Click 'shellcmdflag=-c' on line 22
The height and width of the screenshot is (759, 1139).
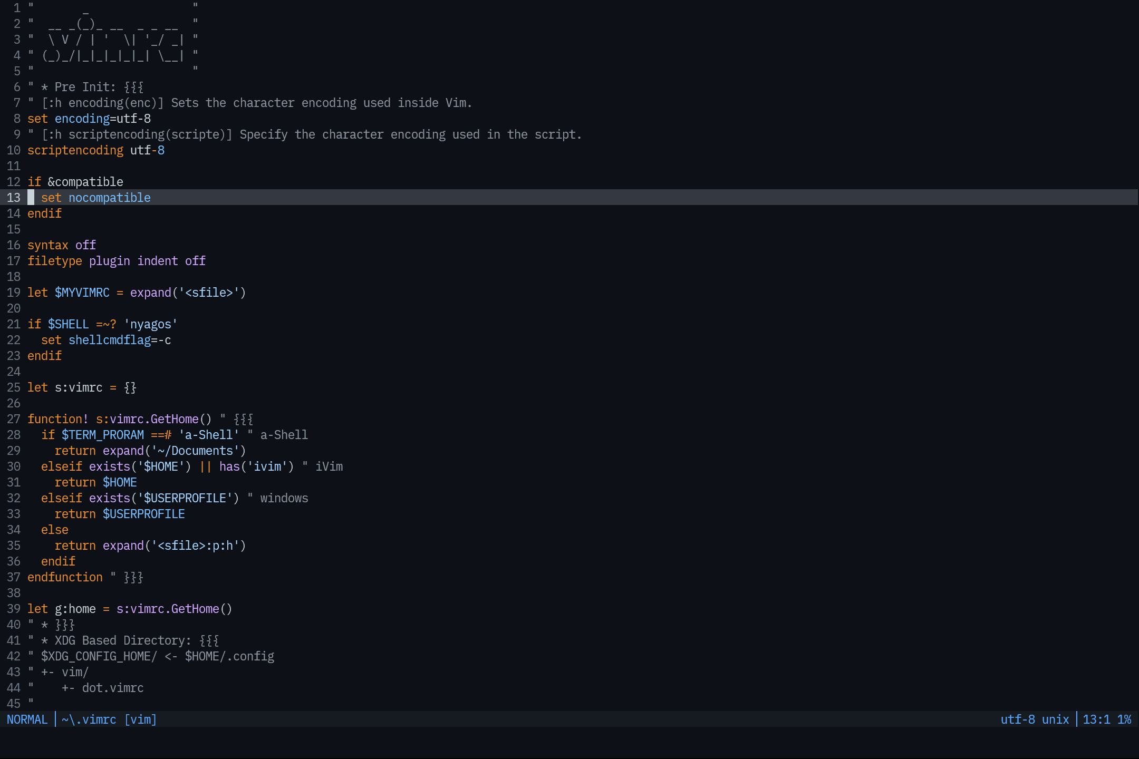(x=120, y=340)
